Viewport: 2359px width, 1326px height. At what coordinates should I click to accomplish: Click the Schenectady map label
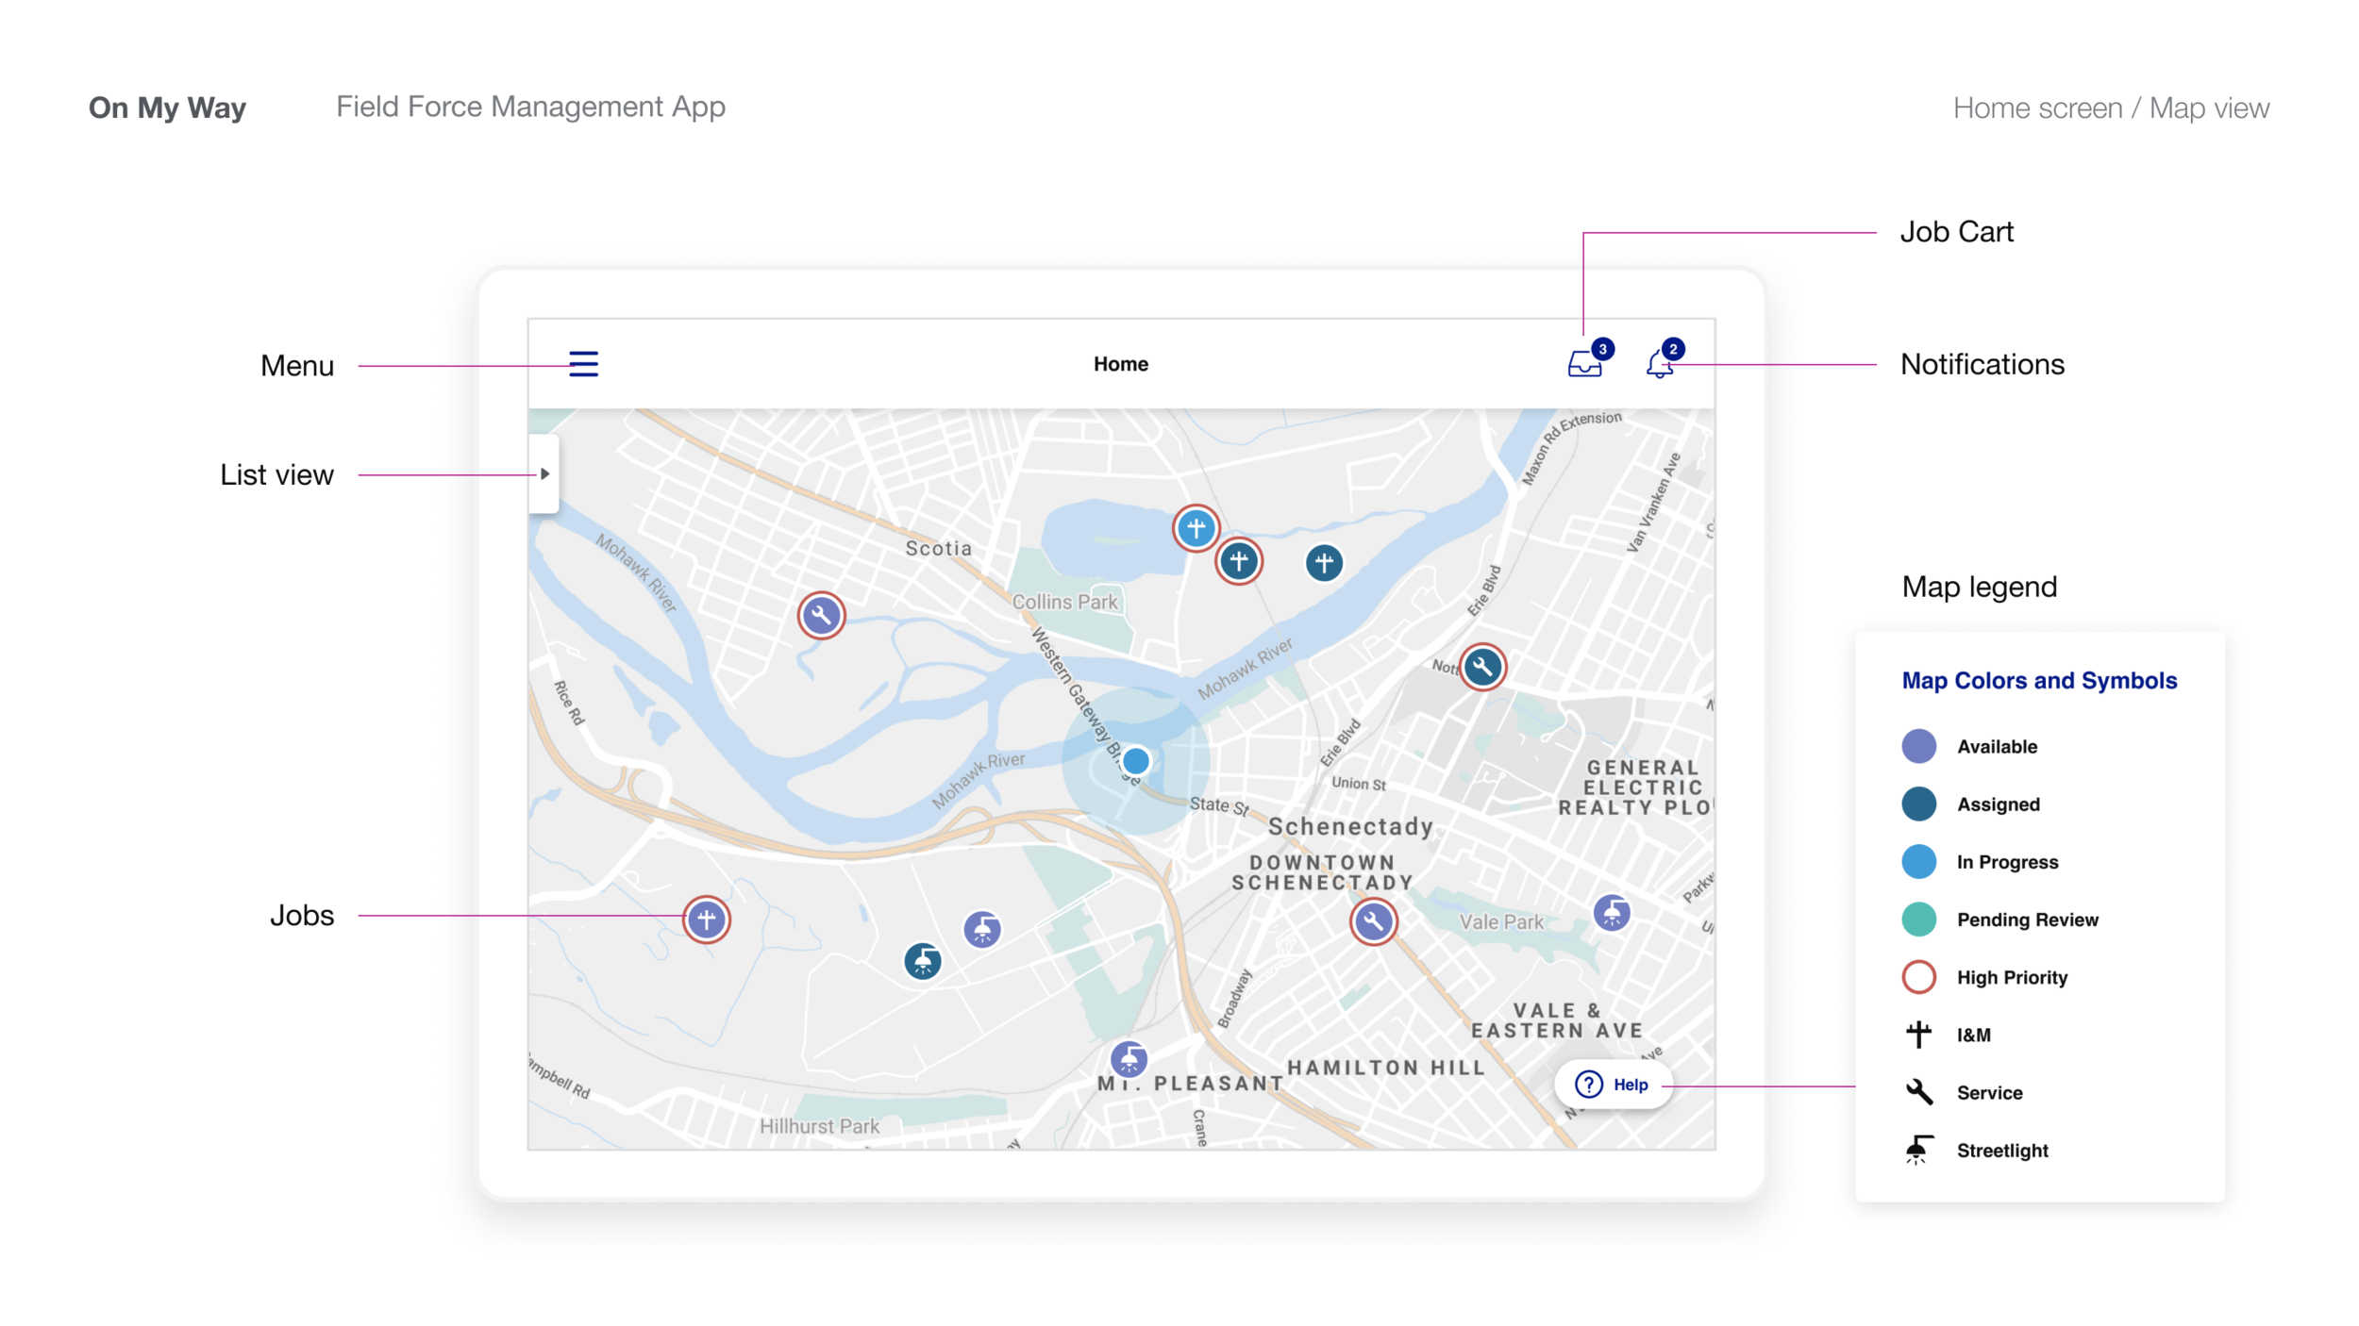coord(1350,827)
